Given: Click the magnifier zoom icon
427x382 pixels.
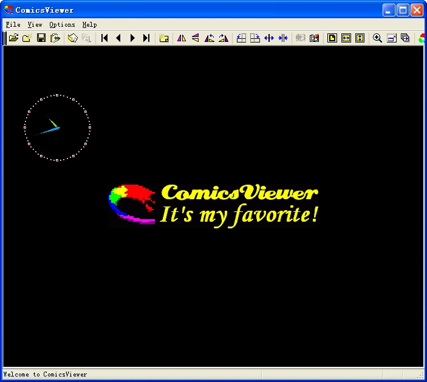Looking at the screenshot, I should coord(377,38).
